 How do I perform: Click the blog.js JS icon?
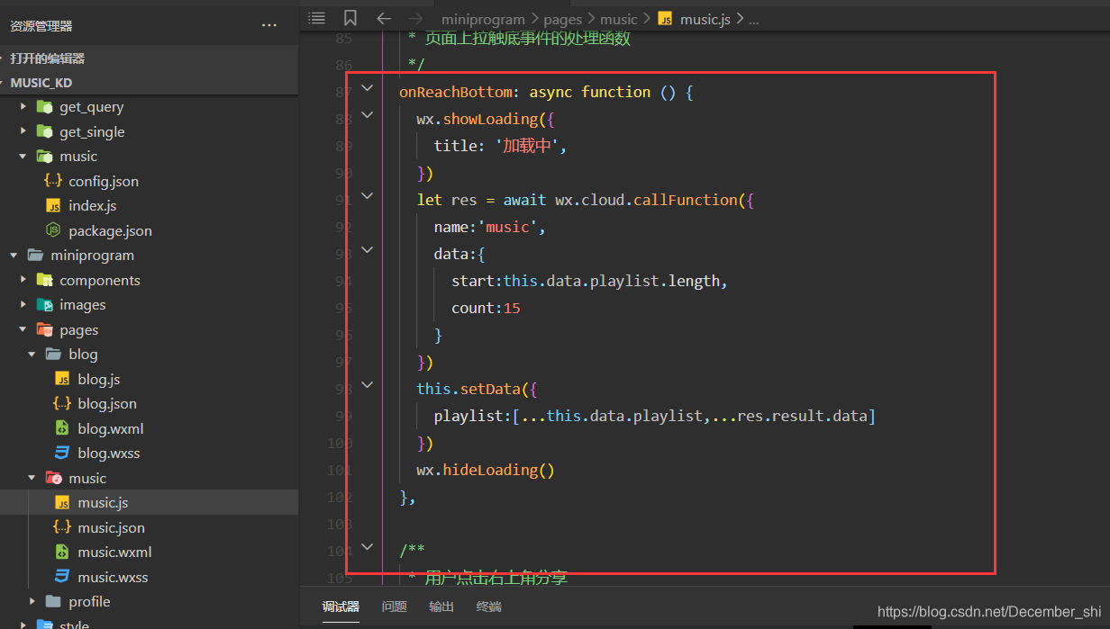point(62,379)
